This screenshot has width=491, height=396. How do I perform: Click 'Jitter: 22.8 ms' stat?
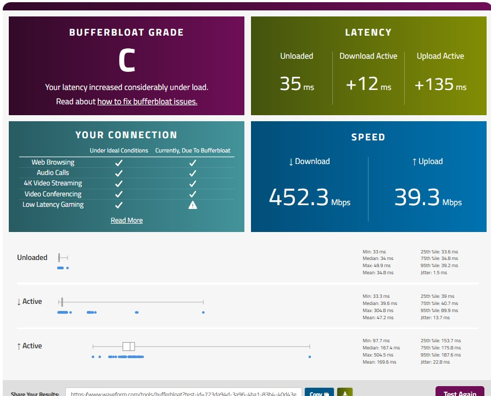(435, 362)
